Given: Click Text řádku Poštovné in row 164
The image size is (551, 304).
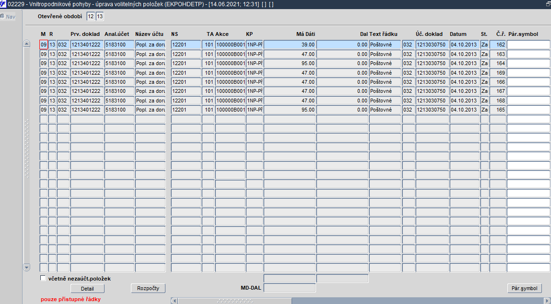Looking at the screenshot, I should click(385, 63).
